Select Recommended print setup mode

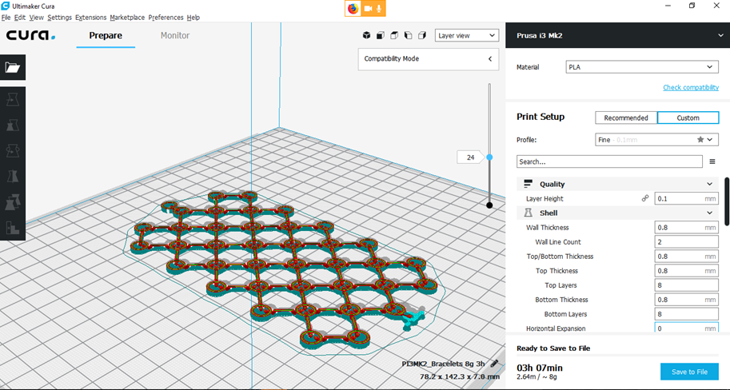pyautogui.click(x=626, y=117)
